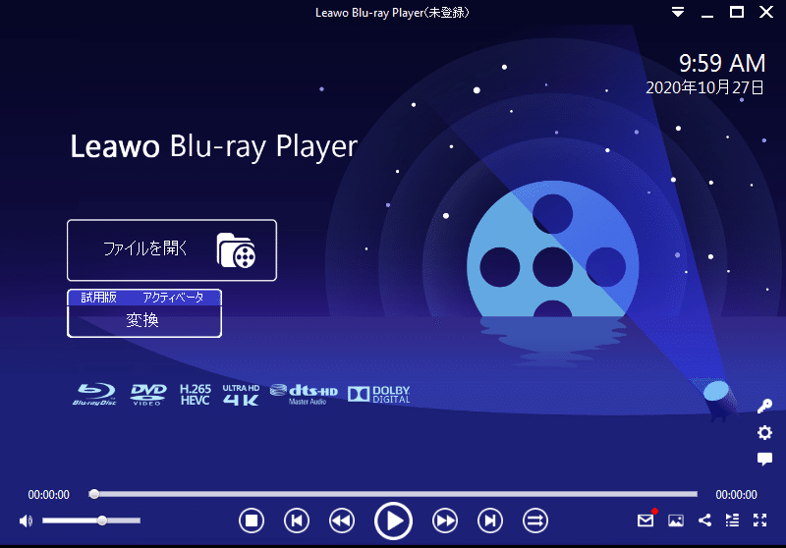
Task: Click the film folder icon
Action: 236,250
